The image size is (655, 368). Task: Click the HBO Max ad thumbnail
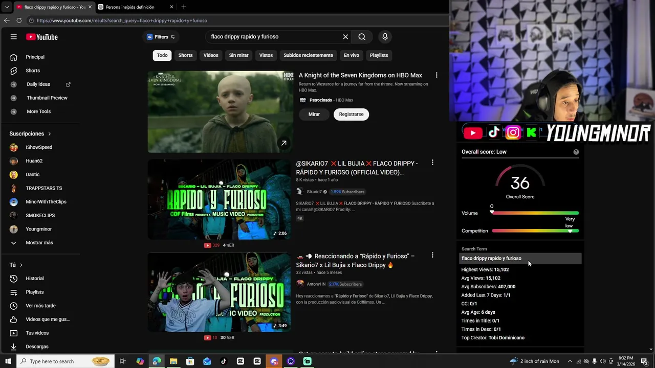pos(221,111)
